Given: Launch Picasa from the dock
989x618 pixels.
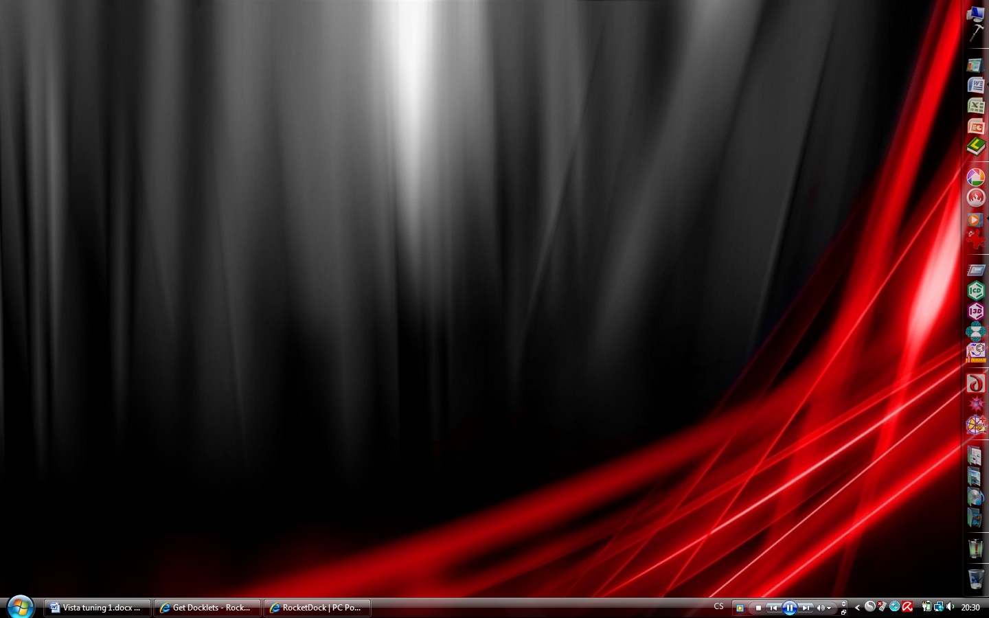Looking at the screenshot, I should click(x=976, y=177).
